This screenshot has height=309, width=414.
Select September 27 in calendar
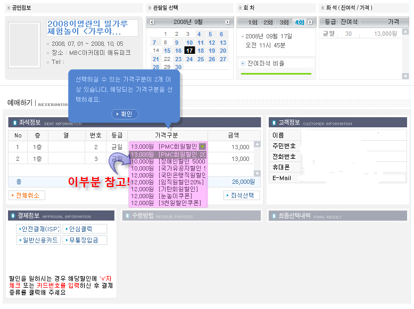[x=223, y=59]
